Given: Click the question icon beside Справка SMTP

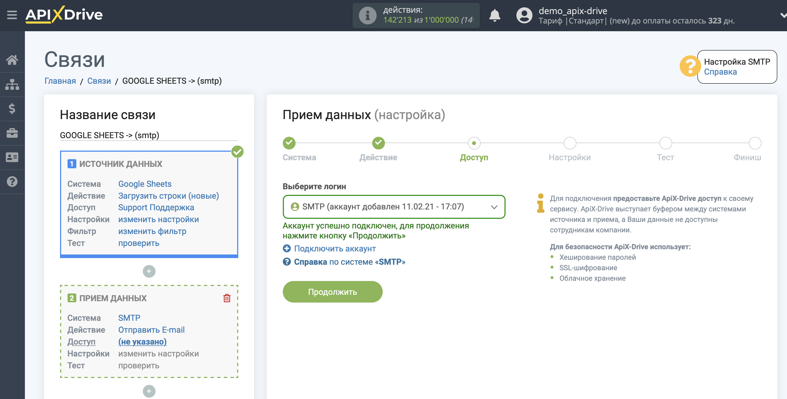Looking at the screenshot, I should (287, 262).
